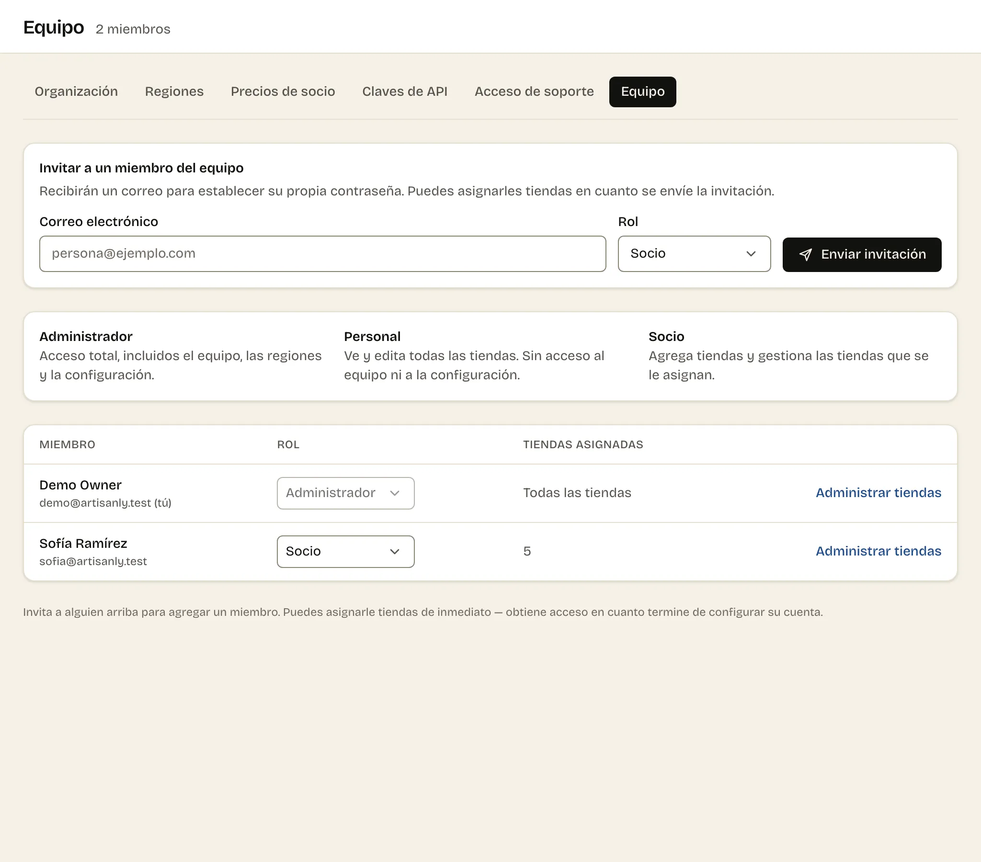
Task: Click the email sofia@artisanly.test
Action: 93,561
